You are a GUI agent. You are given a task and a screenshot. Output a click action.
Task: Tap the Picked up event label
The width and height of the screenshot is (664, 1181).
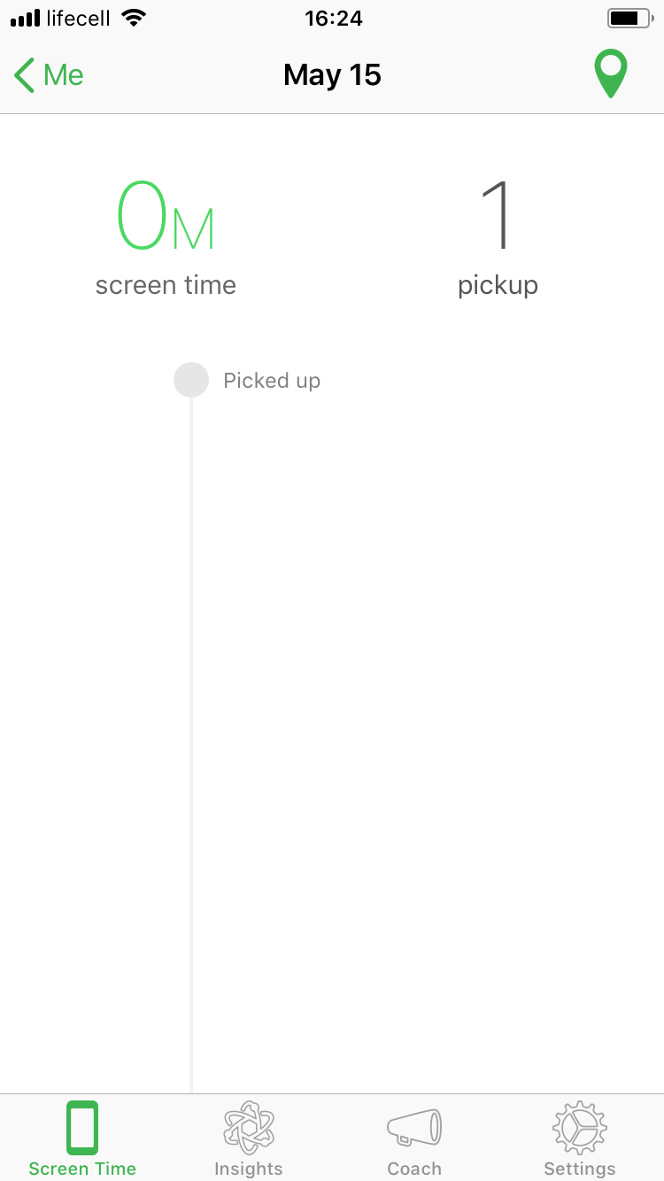272,381
